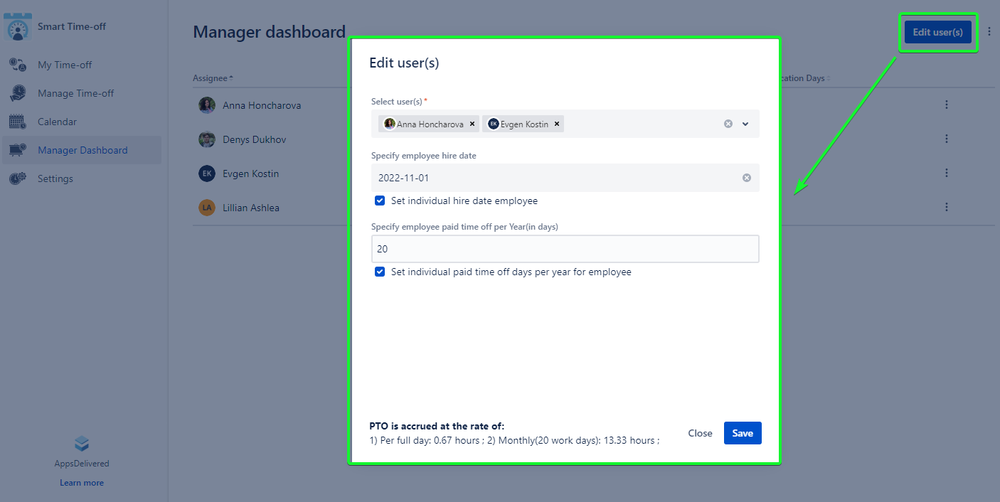
Task: Click the Settings gears icon
Action: (18, 178)
